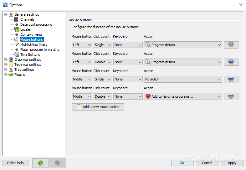This screenshot has width=246, height=170.
Task: Open click count dropdown in Middle Single row
Action: [103, 79]
